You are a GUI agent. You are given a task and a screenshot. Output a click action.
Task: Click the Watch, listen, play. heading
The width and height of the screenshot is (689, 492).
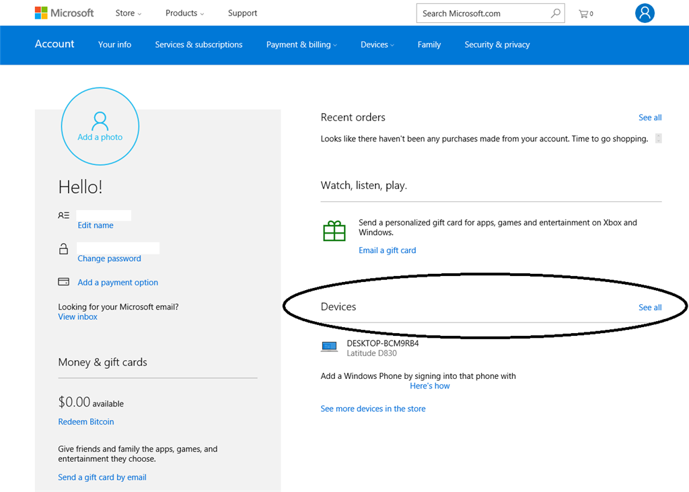click(364, 186)
